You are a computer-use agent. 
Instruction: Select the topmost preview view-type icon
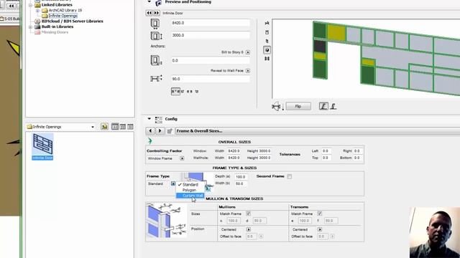point(267,23)
